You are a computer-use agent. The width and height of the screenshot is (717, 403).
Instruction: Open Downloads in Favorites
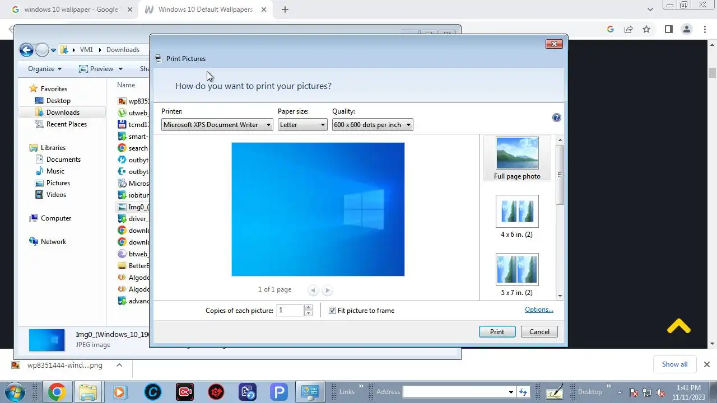click(62, 113)
